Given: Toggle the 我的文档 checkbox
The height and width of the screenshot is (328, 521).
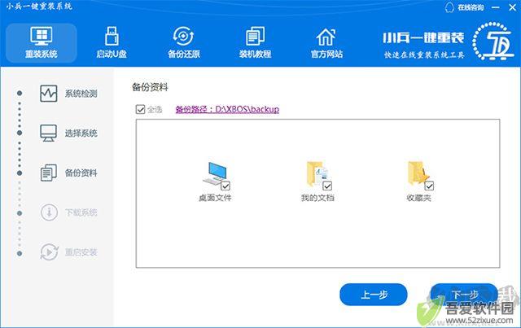Looking at the screenshot, I should [327, 186].
